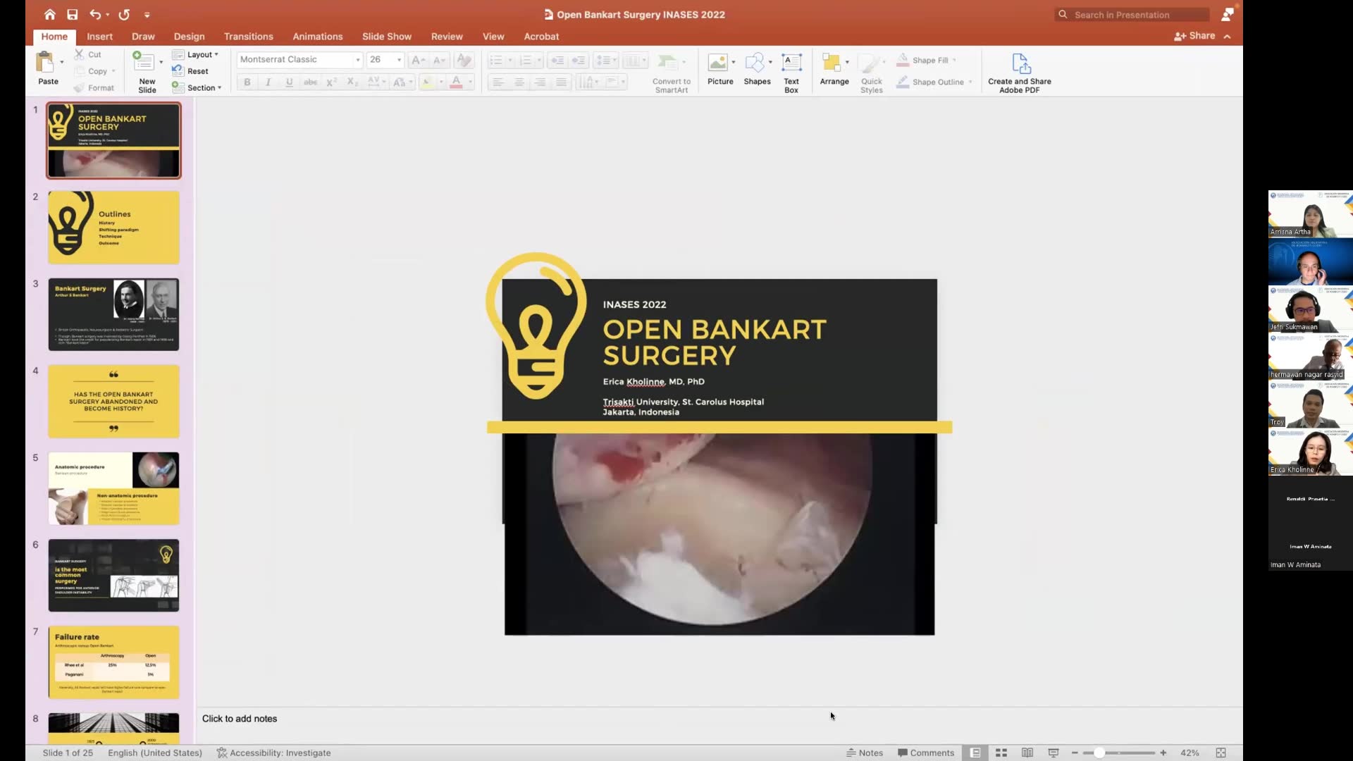Select slide 4 thumbnail with quote
This screenshot has height=761, width=1353.
(113, 401)
